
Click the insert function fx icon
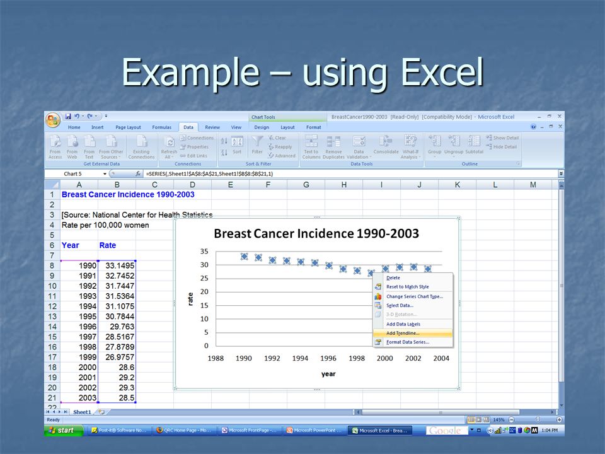click(138, 174)
